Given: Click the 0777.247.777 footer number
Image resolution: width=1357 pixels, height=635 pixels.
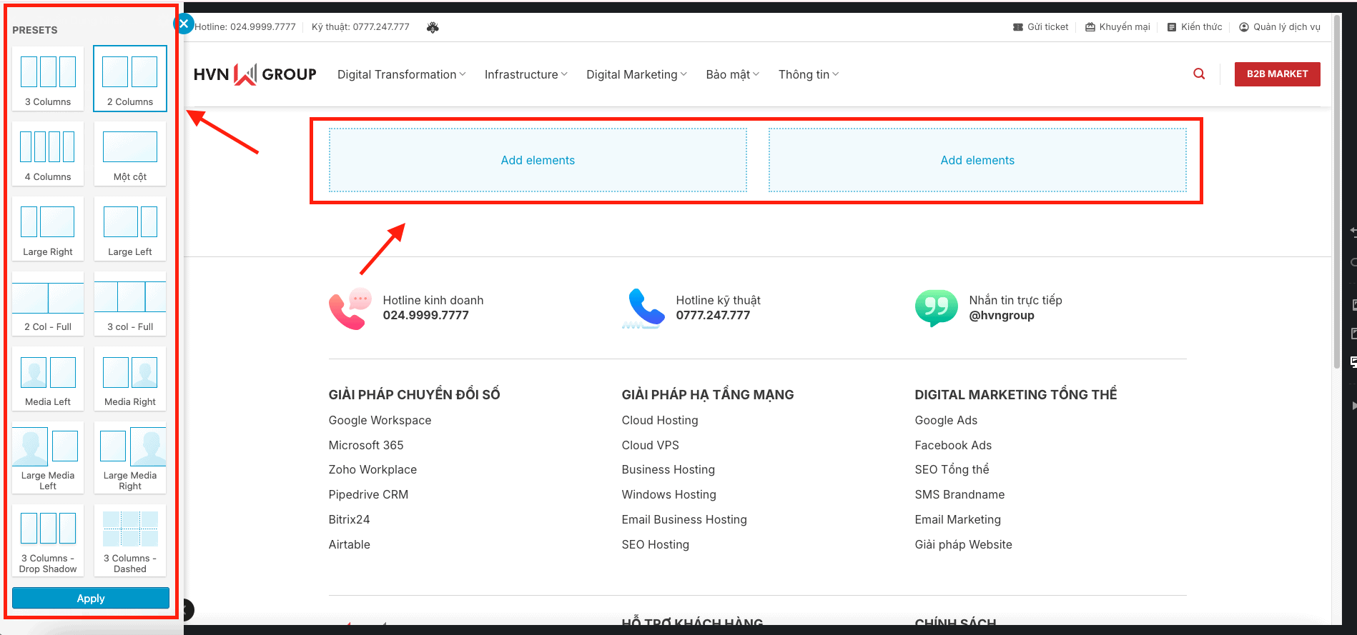Looking at the screenshot, I should tap(714, 316).
